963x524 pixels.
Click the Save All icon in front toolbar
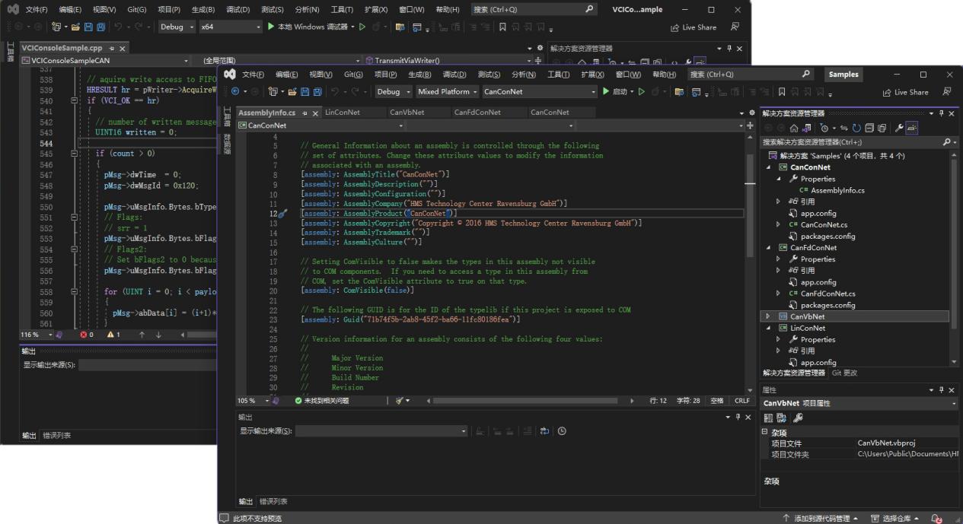pos(317,92)
